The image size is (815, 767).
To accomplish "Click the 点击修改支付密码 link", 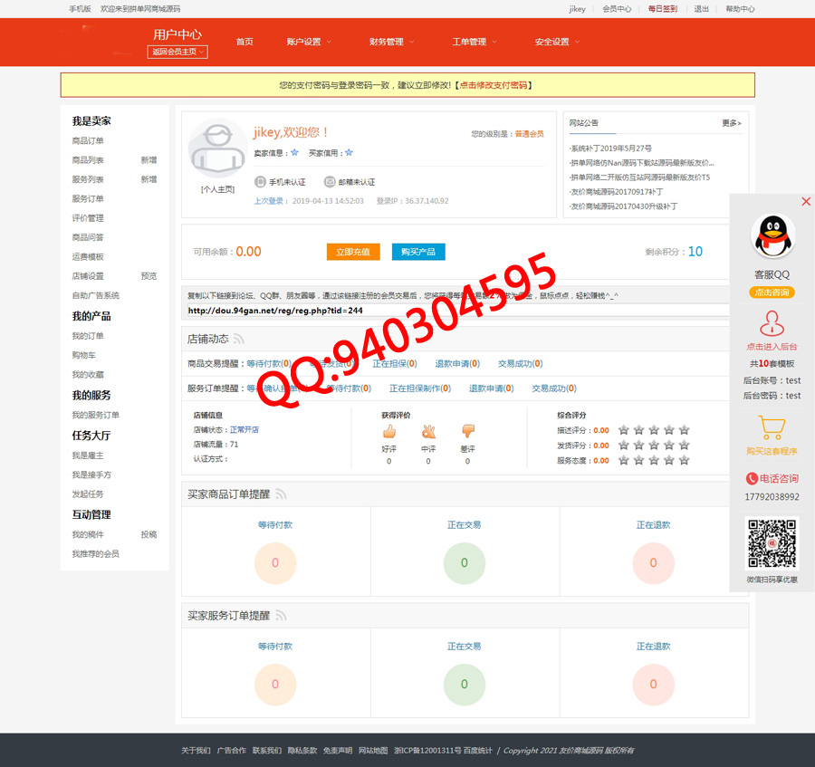I will (494, 85).
